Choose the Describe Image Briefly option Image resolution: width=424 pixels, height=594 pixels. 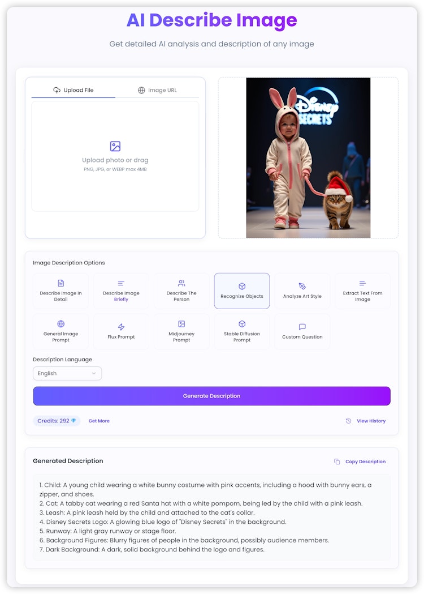tap(121, 291)
